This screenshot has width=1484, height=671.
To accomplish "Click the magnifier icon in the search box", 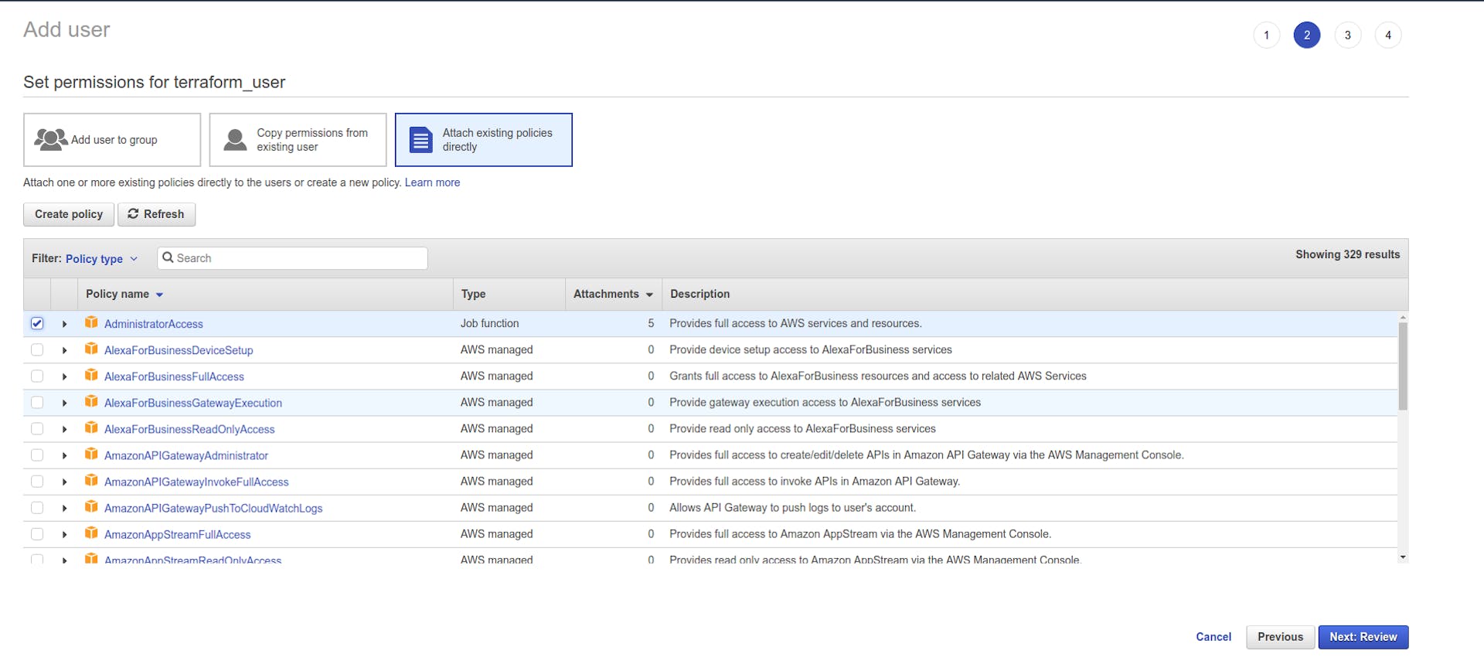I will [168, 258].
